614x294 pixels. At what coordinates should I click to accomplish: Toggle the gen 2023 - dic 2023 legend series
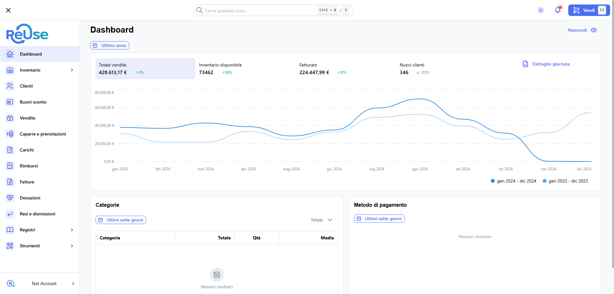pyautogui.click(x=565, y=181)
